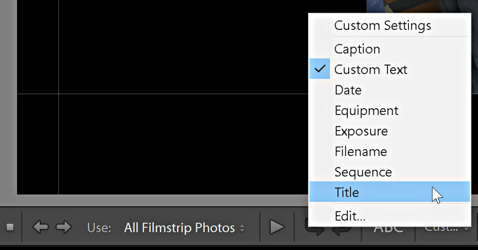Add a text overlay with ABC button
This screenshot has width=478, height=250.
(388, 230)
